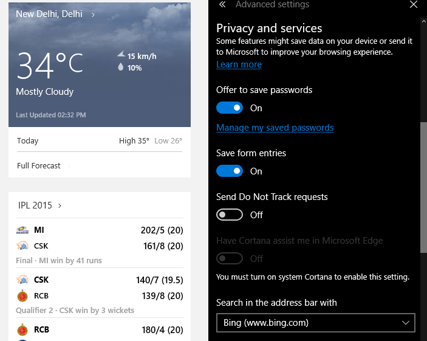Viewport: 427px width, 341px height.
Task: Click Last Updated 02:32 PM text
Action: (50, 115)
